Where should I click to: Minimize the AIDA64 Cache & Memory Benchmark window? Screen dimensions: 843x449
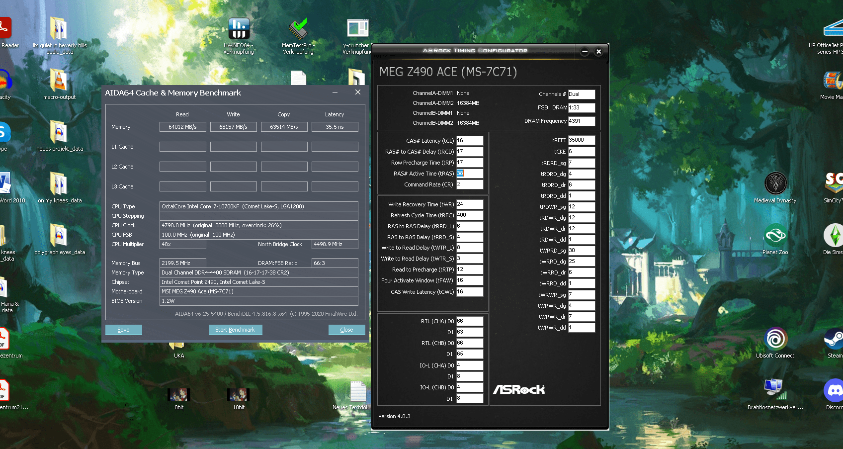335,92
